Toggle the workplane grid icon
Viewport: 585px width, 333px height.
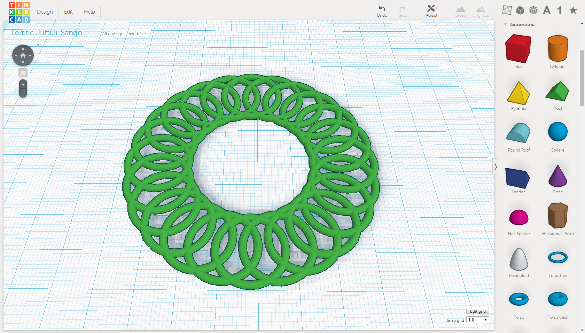(x=507, y=10)
